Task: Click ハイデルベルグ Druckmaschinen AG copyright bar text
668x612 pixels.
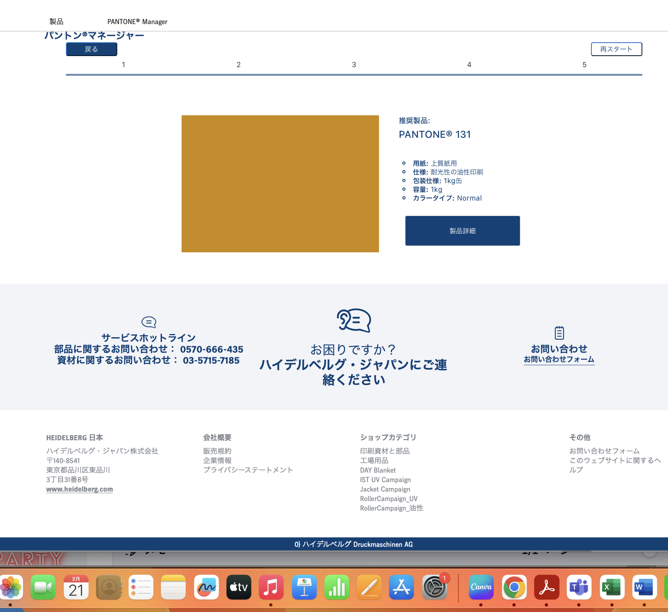Action: coord(353,544)
